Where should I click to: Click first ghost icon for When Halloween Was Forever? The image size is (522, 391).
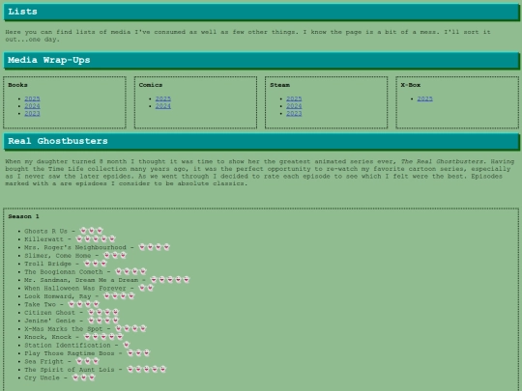[x=142, y=288]
